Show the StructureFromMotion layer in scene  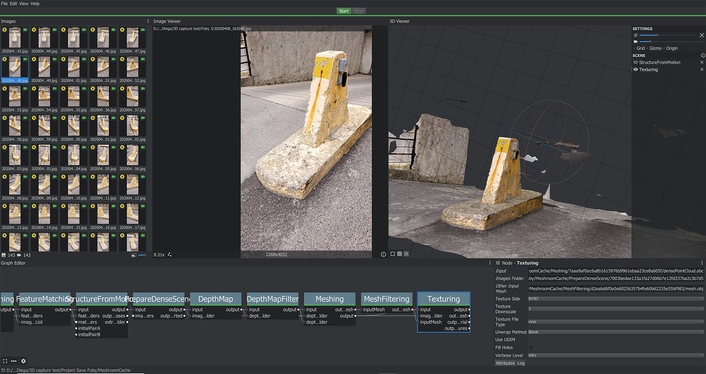[635, 62]
